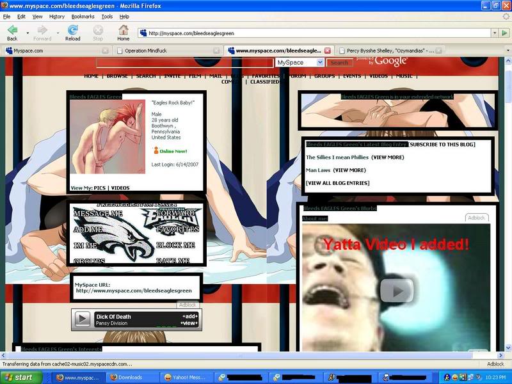Click the Search button
Screen dimensions: 512x384
coord(340,62)
